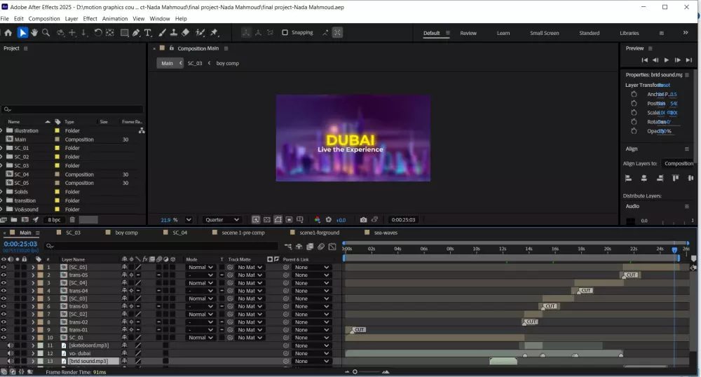Select the Hand tool
Screen dimensions: 701x377
34,33
